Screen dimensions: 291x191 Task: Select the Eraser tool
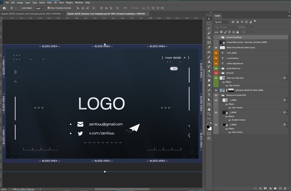pos(209,71)
